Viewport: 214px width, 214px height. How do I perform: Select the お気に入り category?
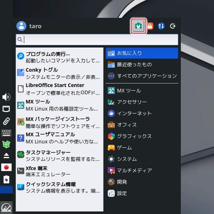142,53
